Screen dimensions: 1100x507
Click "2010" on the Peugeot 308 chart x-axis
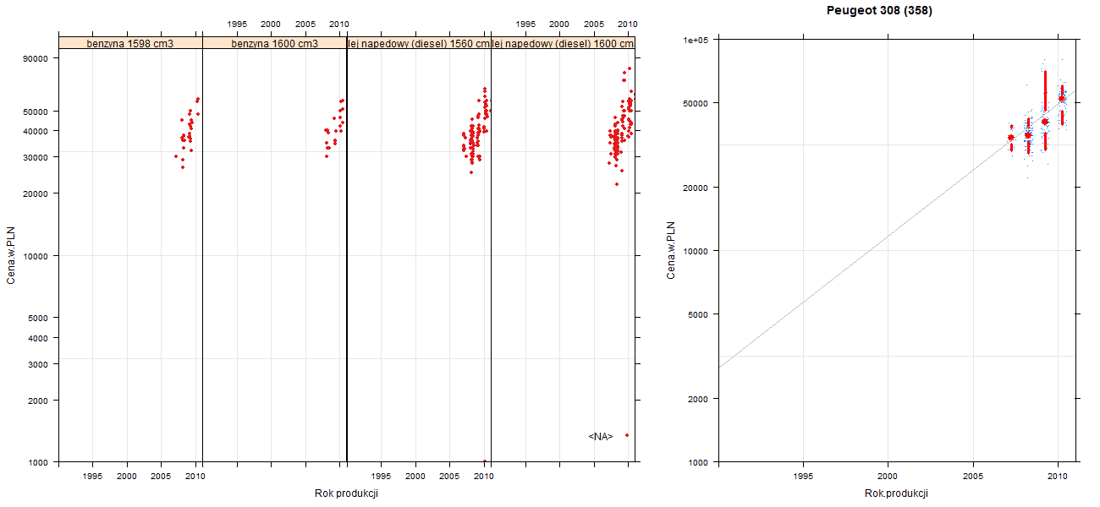tap(1058, 477)
